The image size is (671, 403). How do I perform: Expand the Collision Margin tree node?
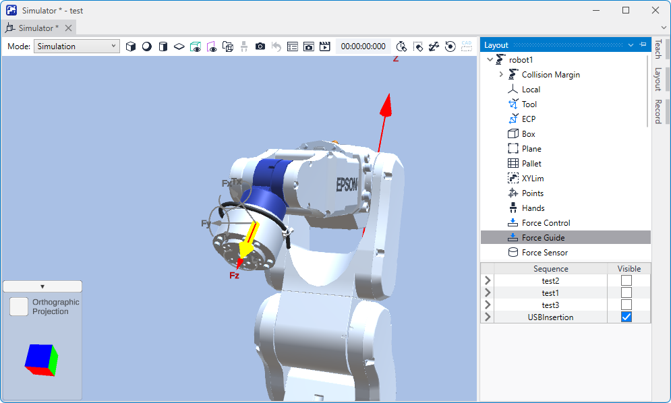point(501,75)
